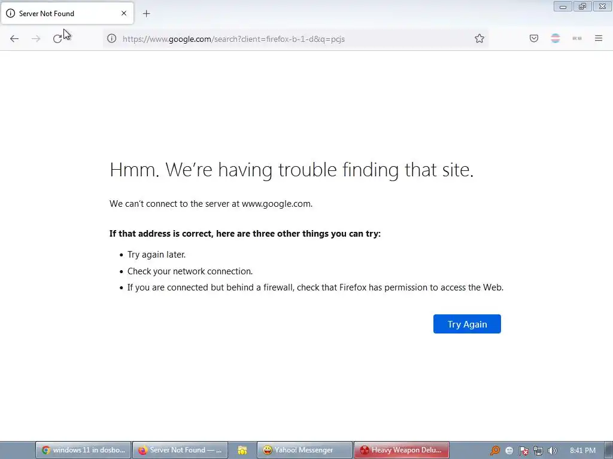This screenshot has height=459, width=613.
Task: Click the Firefox icon in taskbar button
Action: 142,450
